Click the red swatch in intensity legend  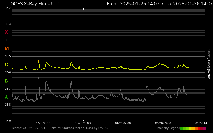click(199, 128)
